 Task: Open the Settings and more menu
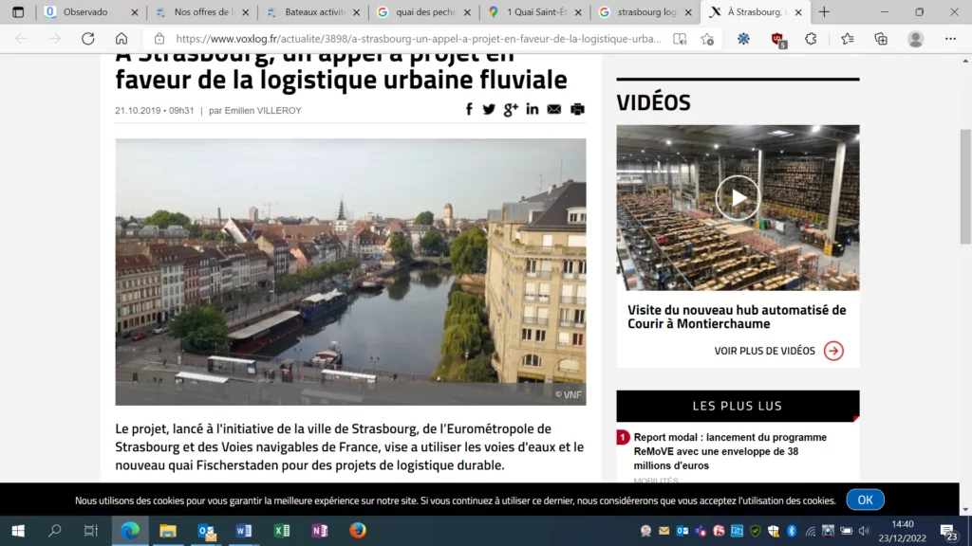[x=950, y=39]
